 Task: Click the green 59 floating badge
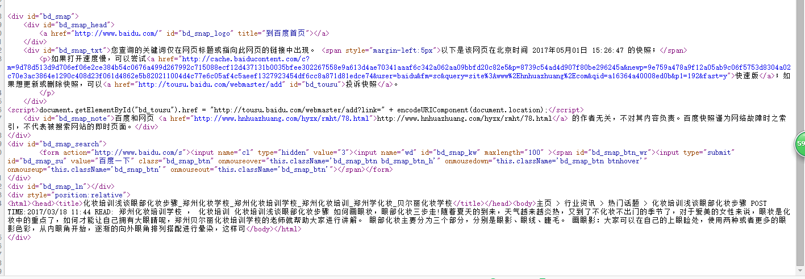point(800,145)
